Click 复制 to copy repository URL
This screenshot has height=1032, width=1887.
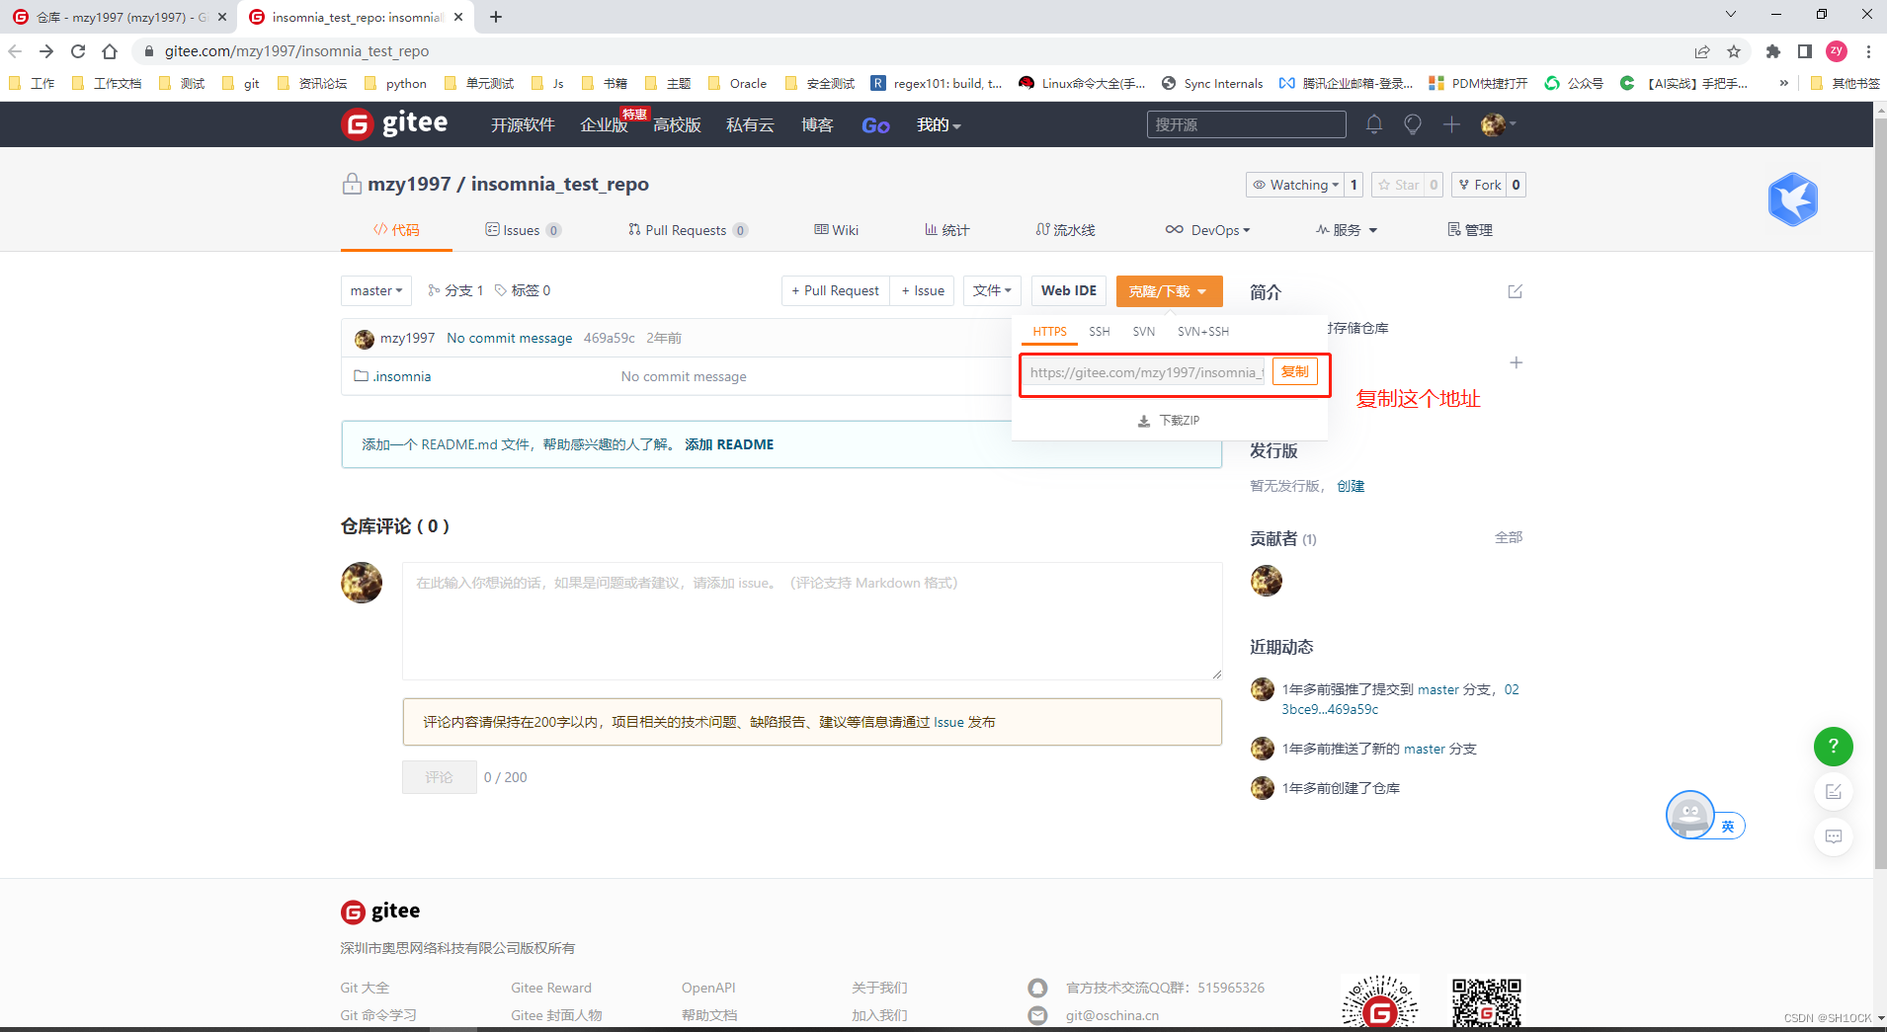pyautogui.click(x=1295, y=371)
